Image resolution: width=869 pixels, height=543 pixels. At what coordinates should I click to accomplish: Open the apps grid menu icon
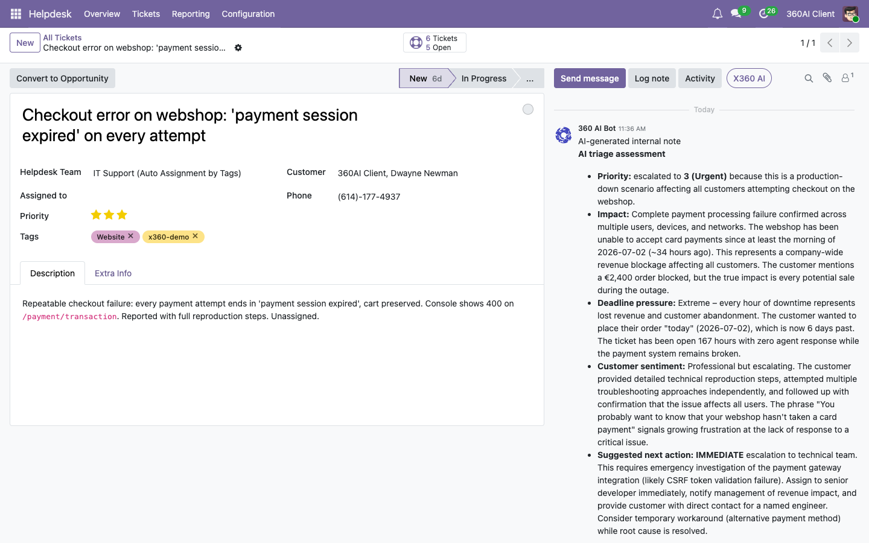[x=16, y=14]
